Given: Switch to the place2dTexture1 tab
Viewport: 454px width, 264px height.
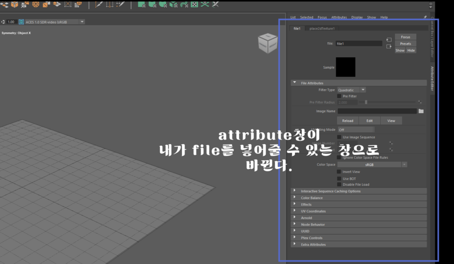Looking at the screenshot, I should pyautogui.click(x=322, y=28).
